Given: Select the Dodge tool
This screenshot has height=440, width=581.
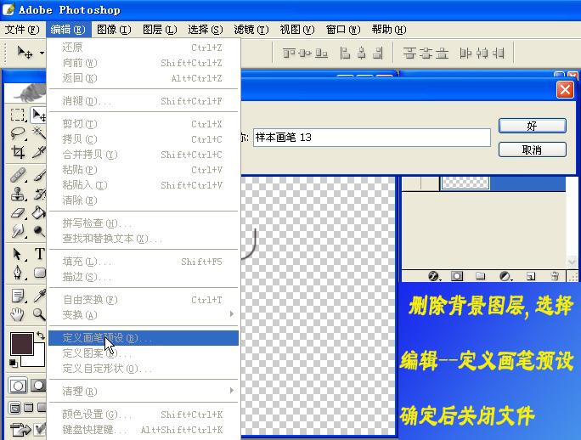Looking at the screenshot, I should point(38,231).
